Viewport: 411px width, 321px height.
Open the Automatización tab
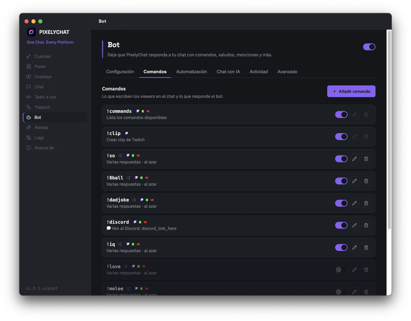coord(191,72)
